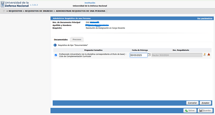215x115 pixels.
Task: Uncheck the Profesorado Universitario checkbox
Action: tap(56, 55)
